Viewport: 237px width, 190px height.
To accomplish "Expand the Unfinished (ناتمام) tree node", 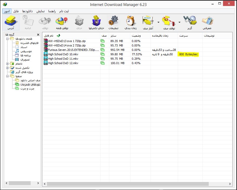I will [7, 64].
